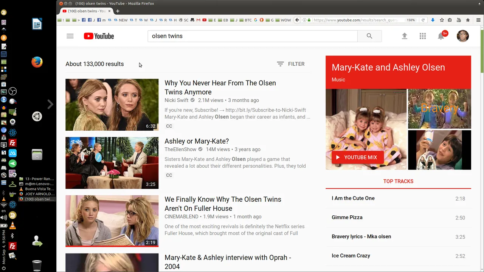Viewport: 484px width, 272px height.
Task: Open the Bravery mix thumbnail
Action: click(x=439, y=109)
